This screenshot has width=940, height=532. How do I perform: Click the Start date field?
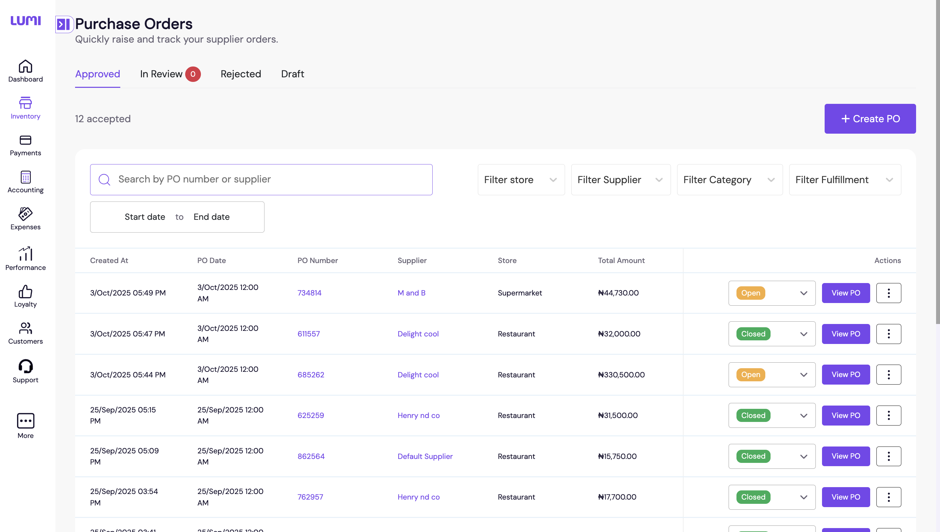145,217
